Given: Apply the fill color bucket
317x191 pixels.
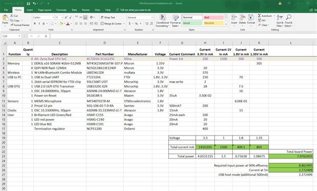Looking at the screenshot, I should [61, 24].
